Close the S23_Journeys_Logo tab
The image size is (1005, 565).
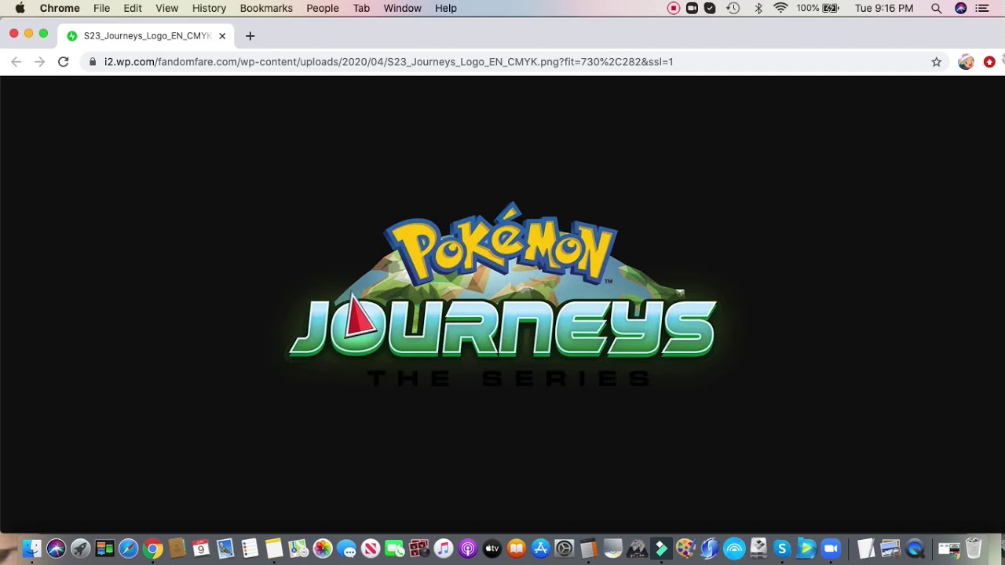point(222,36)
